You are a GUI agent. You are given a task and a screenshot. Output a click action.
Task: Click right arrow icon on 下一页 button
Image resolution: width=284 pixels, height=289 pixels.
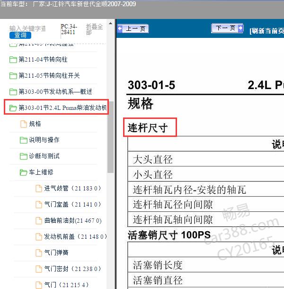point(240,28)
